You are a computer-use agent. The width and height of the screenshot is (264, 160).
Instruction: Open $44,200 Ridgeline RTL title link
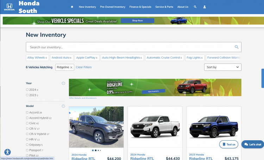pyautogui.click(x=83, y=159)
